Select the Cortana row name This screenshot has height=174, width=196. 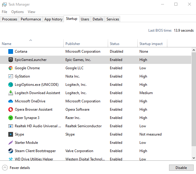(21, 51)
